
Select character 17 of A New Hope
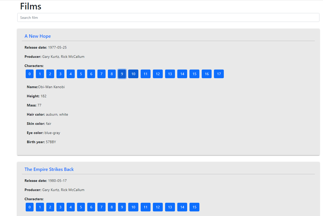[x=219, y=74]
